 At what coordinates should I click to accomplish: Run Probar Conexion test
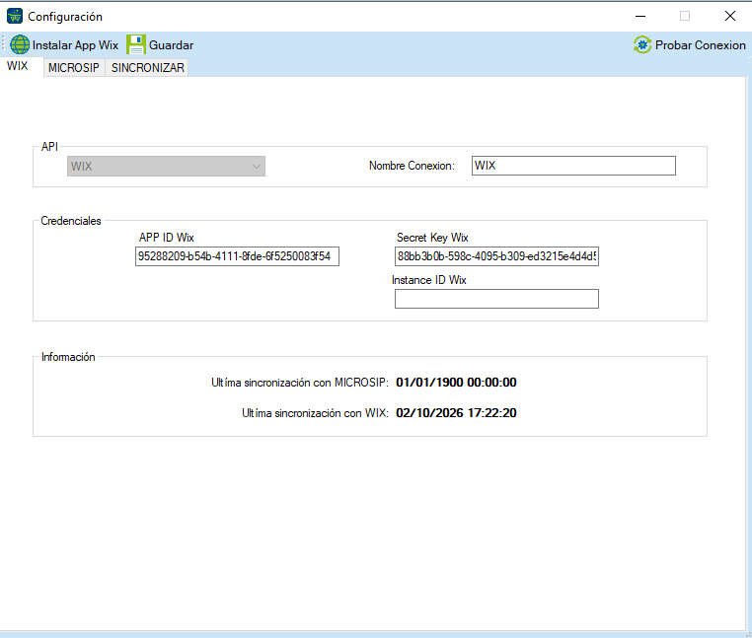point(690,44)
